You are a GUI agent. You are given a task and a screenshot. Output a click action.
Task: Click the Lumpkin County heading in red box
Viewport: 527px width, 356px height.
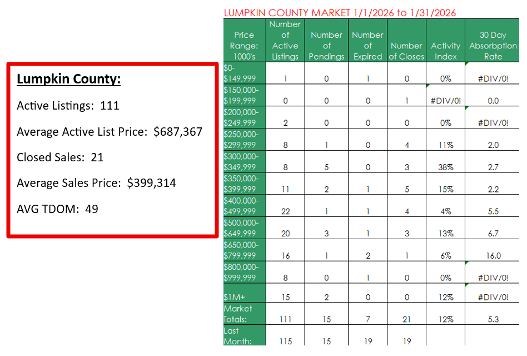(68, 79)
